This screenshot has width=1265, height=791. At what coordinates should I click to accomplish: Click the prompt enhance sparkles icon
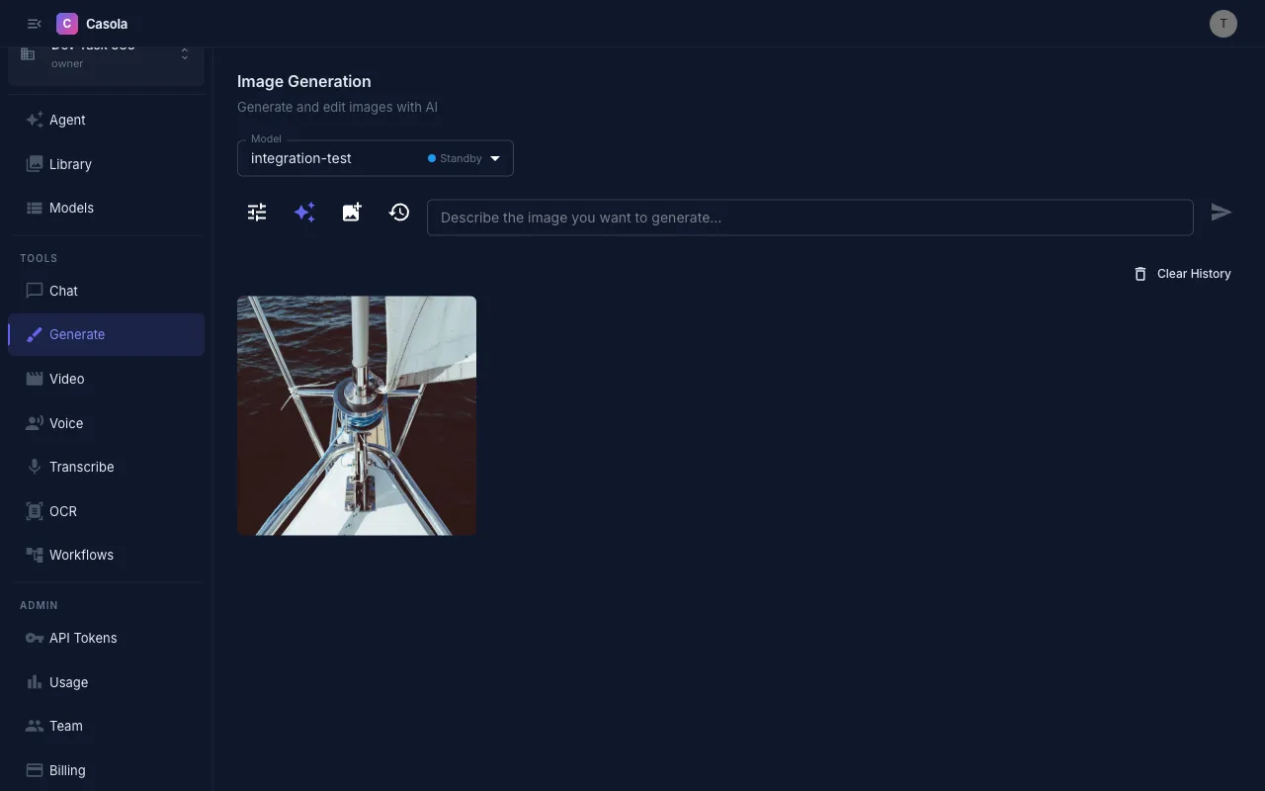tap(304, 212)
